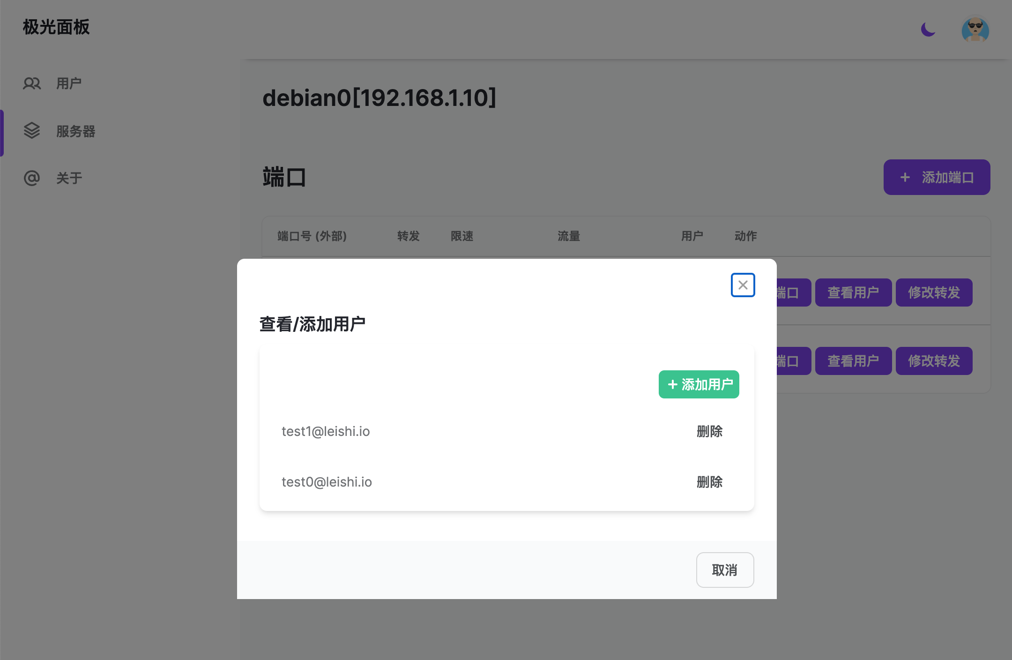Click the 极光面板 logo title

56,27
